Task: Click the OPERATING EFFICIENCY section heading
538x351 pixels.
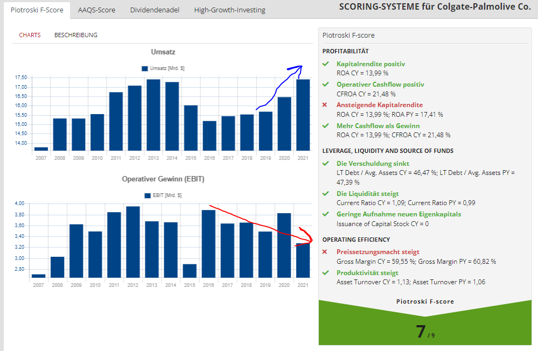Action: tap(356, 240)
